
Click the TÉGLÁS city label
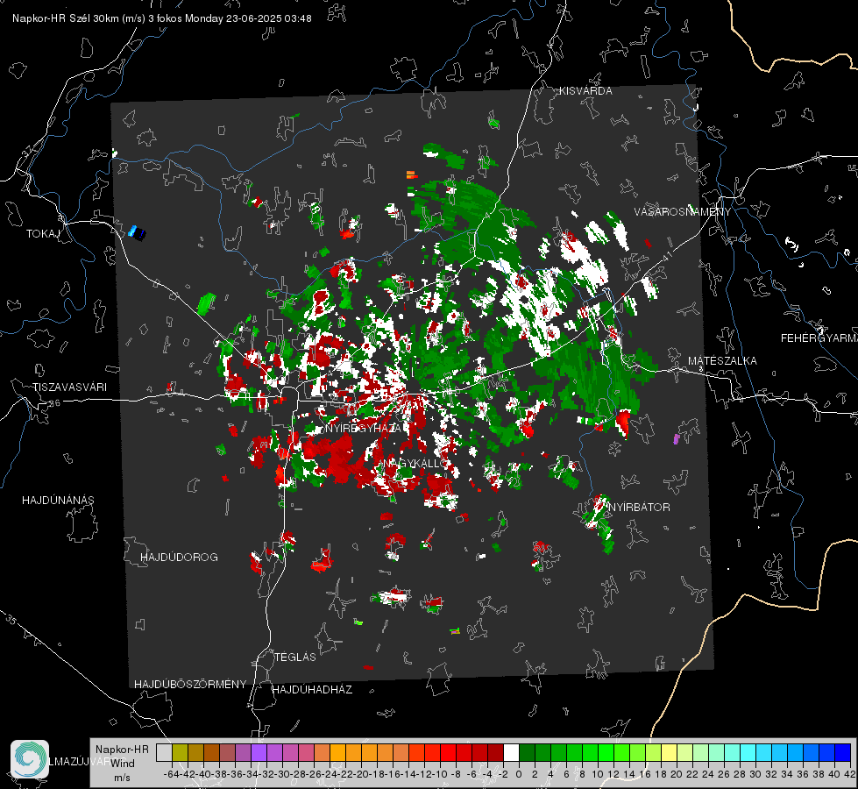[x=295, y=657]
